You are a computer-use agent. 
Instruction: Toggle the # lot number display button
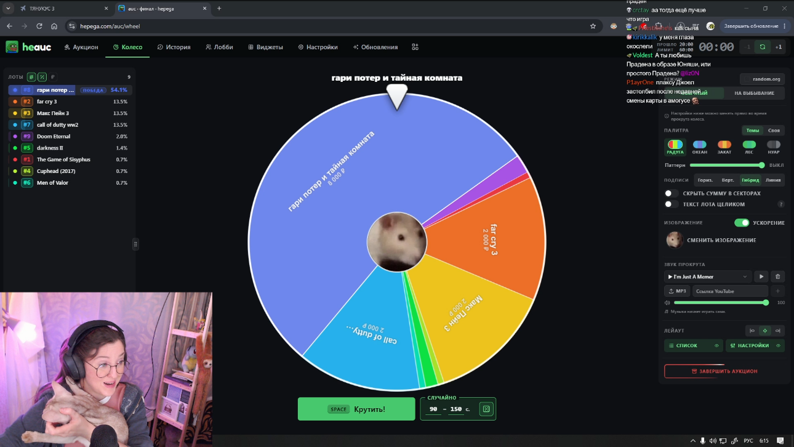[x=31, y=77]
